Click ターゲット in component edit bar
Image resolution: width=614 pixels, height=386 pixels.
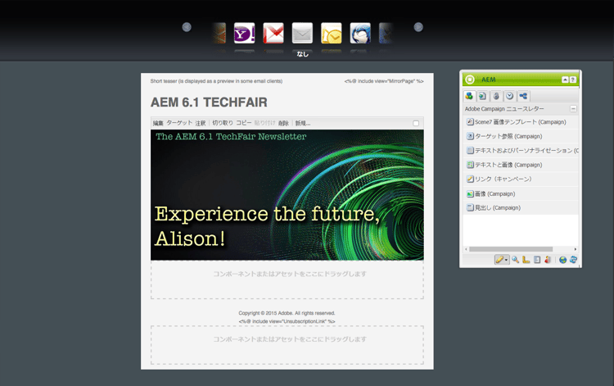pos(179,123)
